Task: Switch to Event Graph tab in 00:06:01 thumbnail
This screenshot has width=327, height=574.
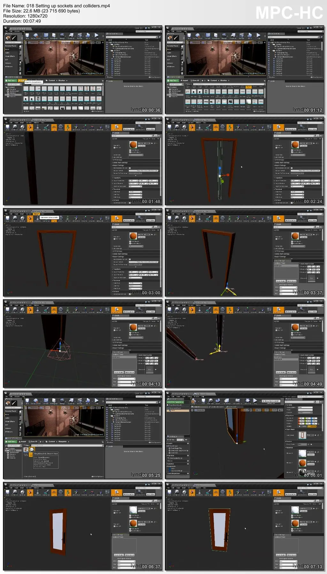Action: tap(232, 407)
